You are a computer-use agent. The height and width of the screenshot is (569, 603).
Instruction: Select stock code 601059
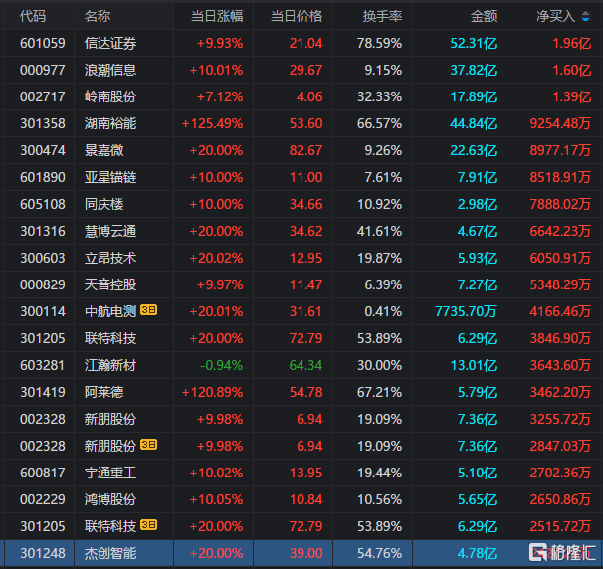(43, 43)
